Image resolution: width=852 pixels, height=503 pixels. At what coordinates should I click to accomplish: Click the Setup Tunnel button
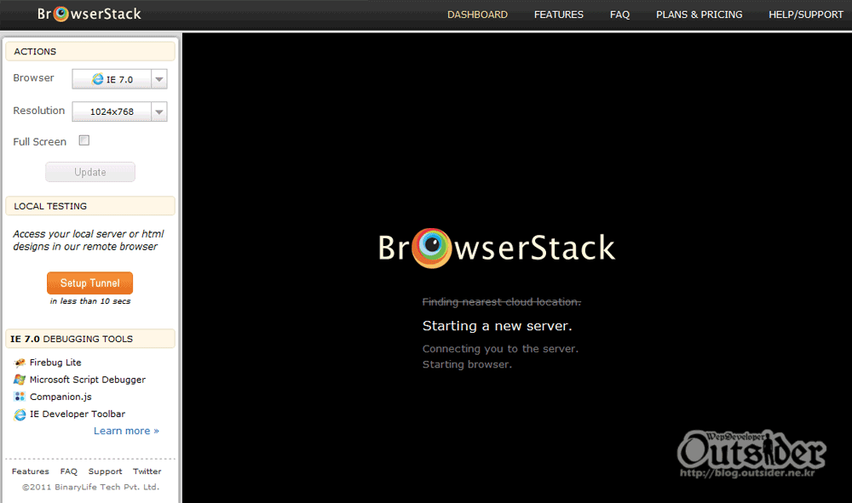click(90, 283)
